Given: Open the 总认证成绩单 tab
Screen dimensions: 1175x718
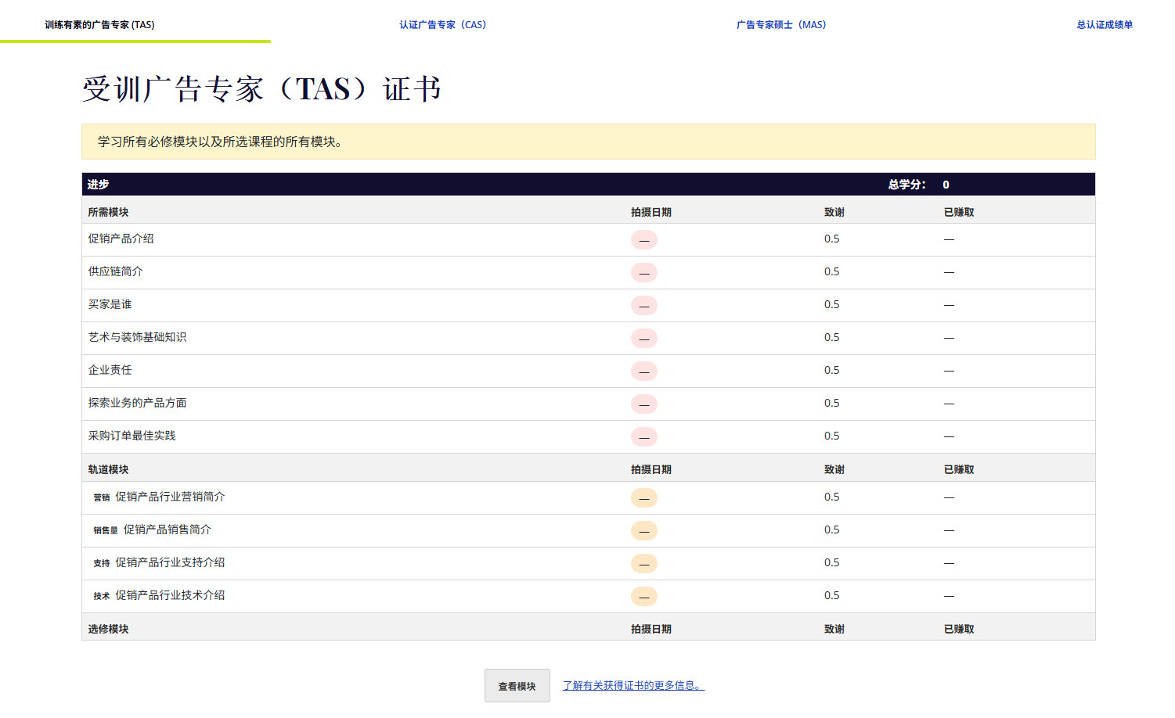Looking at the screenshot, I should [x=1104, y=25].
